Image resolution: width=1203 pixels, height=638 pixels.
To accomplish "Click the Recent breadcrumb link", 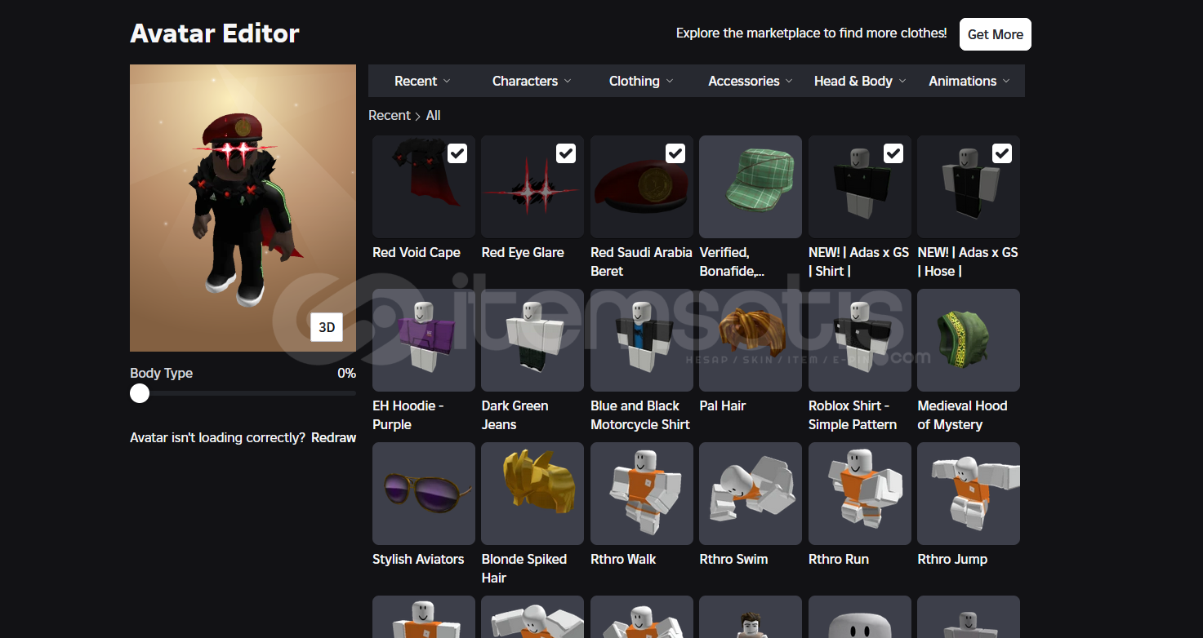I will [390, 115].
